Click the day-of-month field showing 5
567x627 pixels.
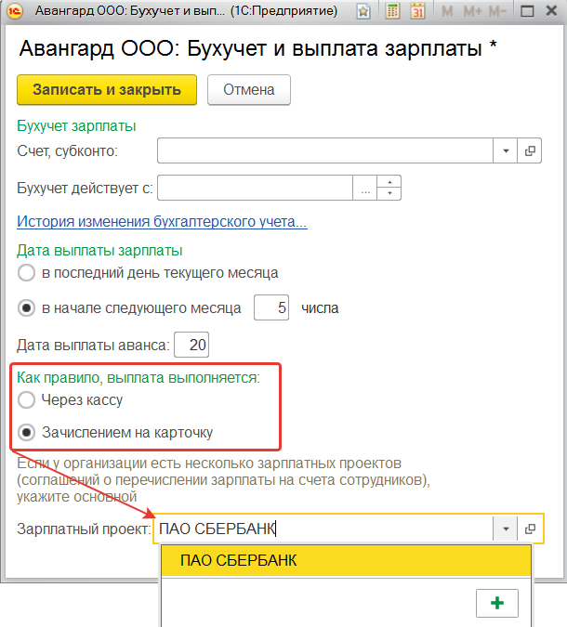[271, 307]
